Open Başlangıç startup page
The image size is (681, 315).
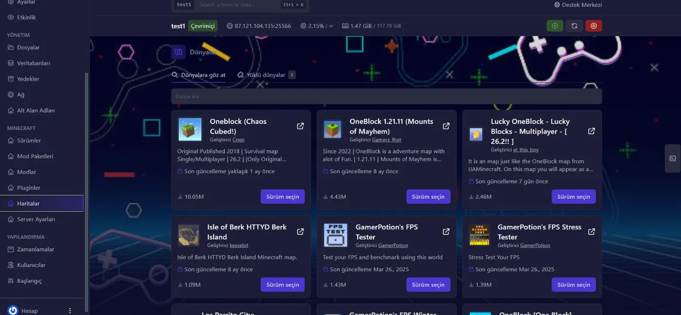coord(29,281)
